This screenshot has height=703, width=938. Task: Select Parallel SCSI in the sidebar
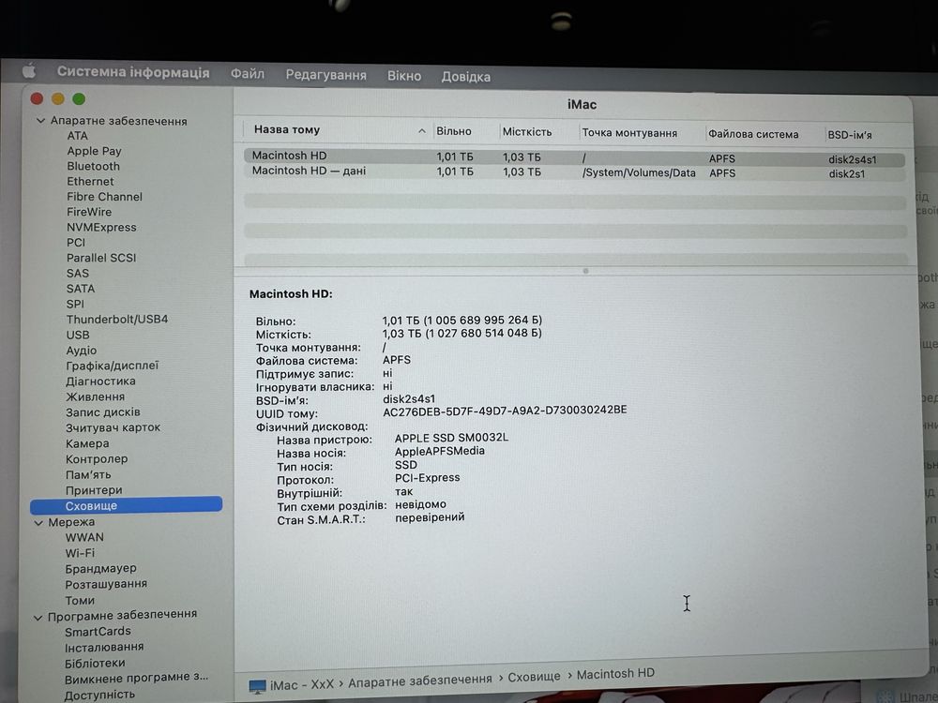click(x=101, y=259)
